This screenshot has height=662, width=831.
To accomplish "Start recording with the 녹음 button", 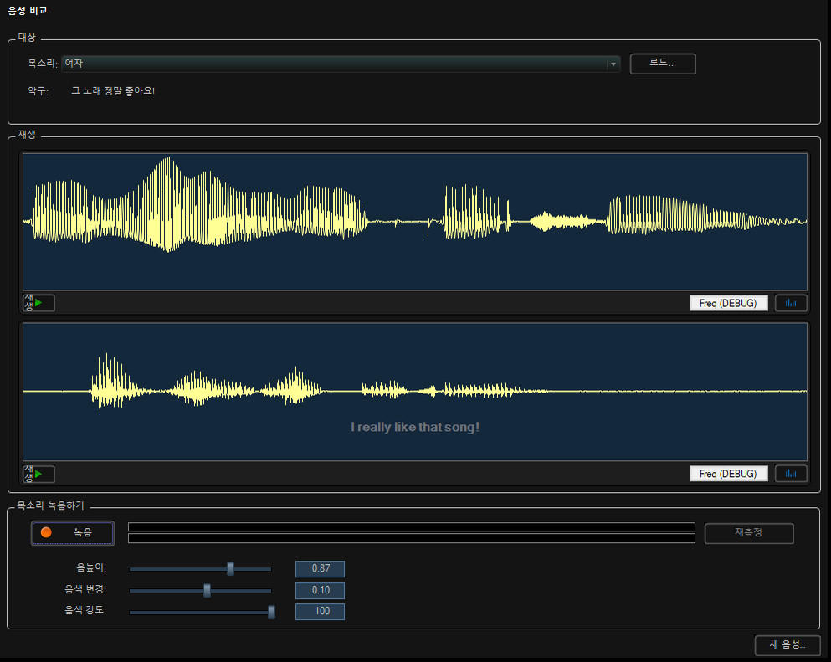I will tap(73, 532).
